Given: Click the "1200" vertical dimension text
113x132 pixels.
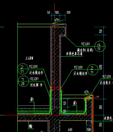Looking at the screenshot, I should [100, 67].
